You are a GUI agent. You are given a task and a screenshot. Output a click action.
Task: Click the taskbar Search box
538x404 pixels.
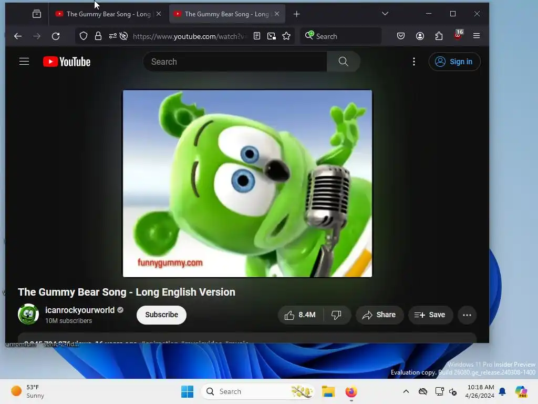[257, 391]
